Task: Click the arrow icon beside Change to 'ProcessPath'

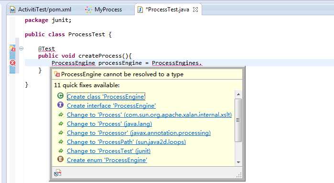Action: click(x=61, y=142)
